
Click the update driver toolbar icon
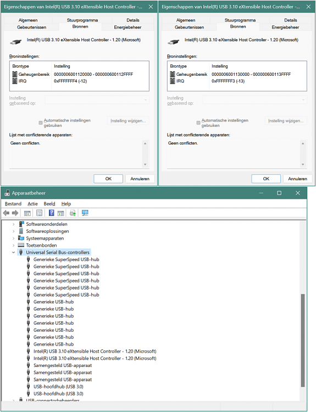73,213
